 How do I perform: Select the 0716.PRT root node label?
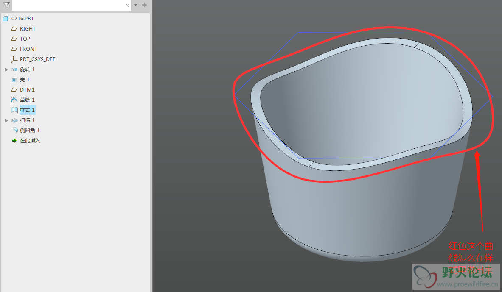tap(23, 19)
